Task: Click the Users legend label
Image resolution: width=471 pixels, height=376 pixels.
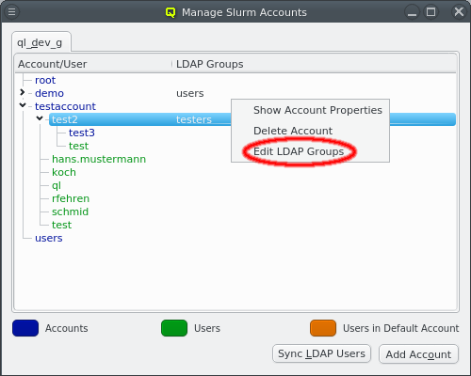Action: click(207, 328)
